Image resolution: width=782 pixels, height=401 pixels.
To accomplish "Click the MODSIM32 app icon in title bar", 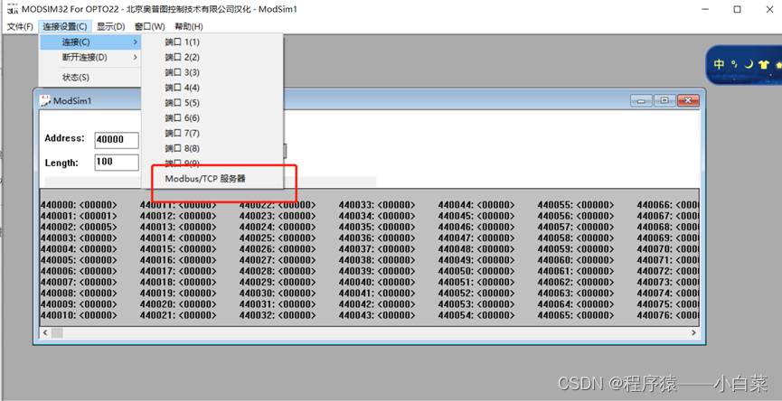I will (x=13, y=8).
